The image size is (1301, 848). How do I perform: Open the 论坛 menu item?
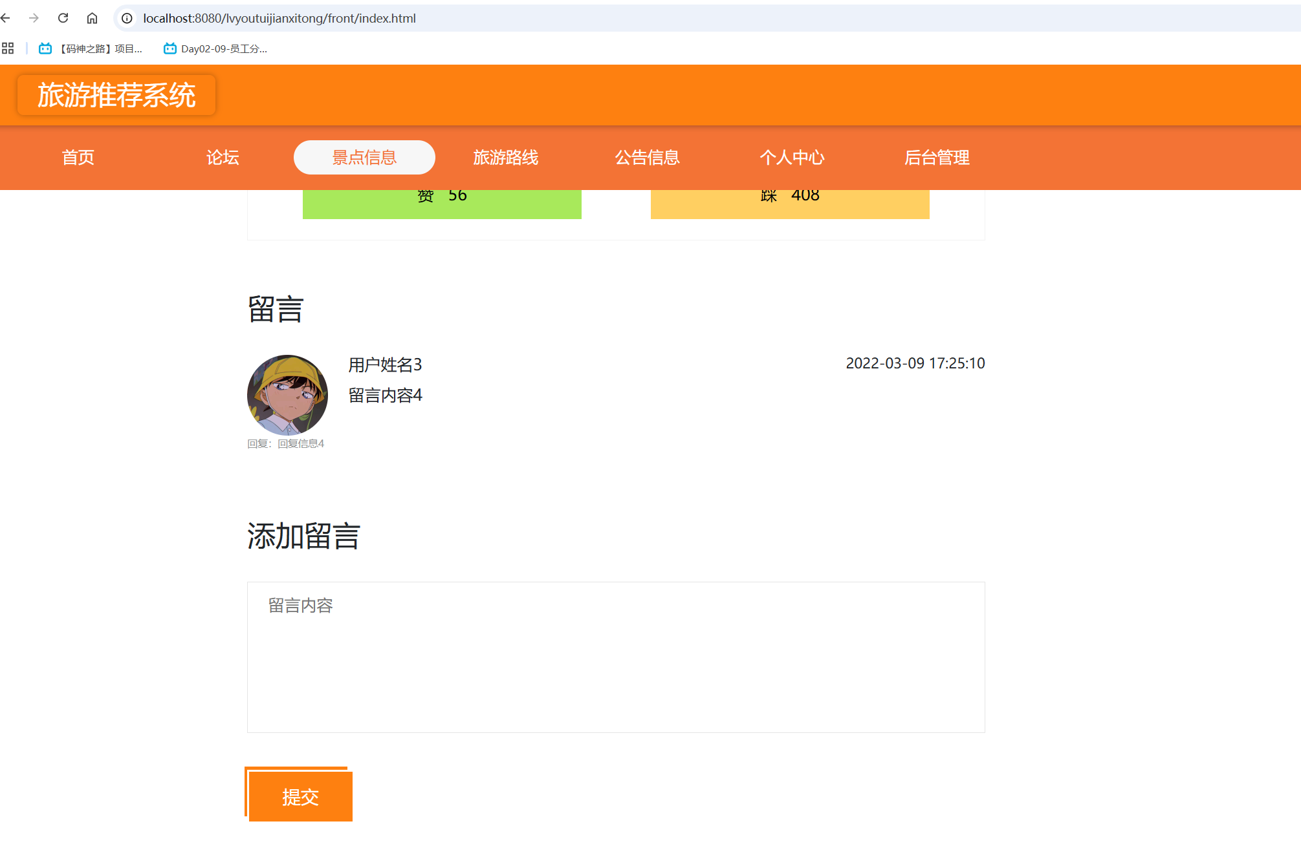[x=223, y=157]
